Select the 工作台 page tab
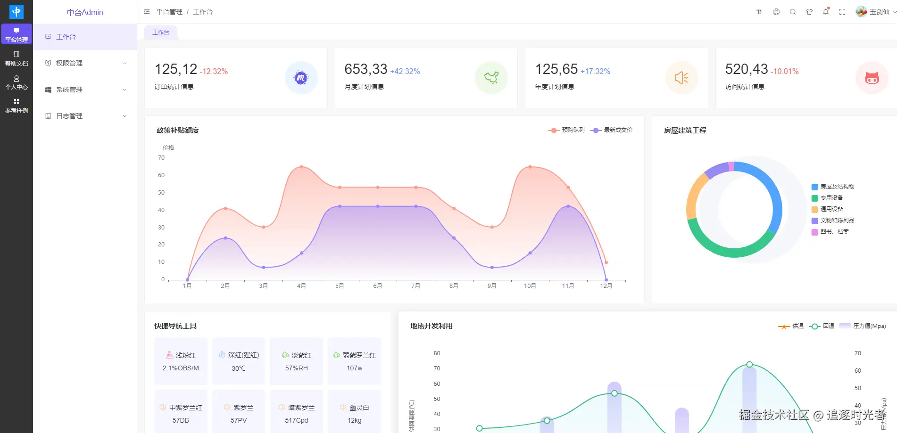This screenshot has width=897, height=433. pyautogui.click(x=161, y=33)
